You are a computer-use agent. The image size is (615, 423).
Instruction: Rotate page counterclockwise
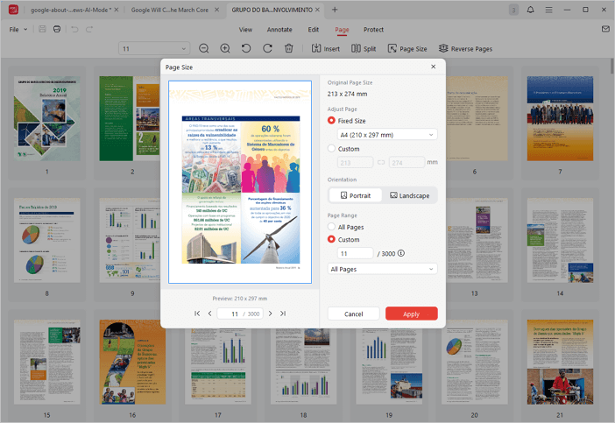pyautogui.click(x=246, y=49)
